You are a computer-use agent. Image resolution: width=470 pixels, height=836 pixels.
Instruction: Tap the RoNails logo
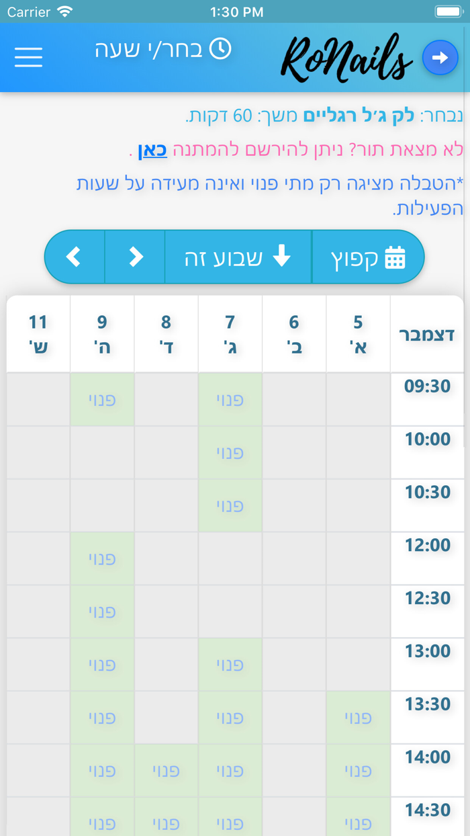(x=346, y=59)
